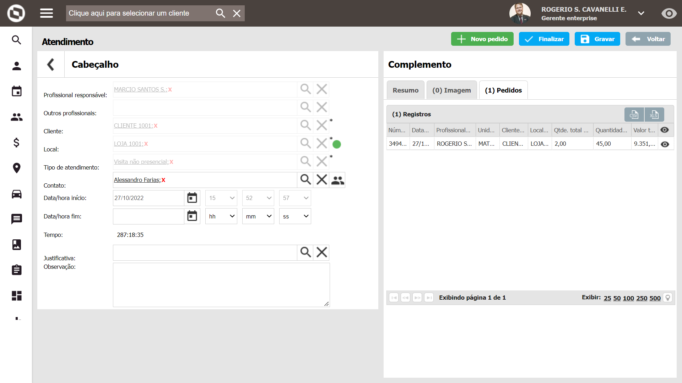Screen dimensions: 682x383
Task: Export records to XLS file
Action: [x=654, y=115]
